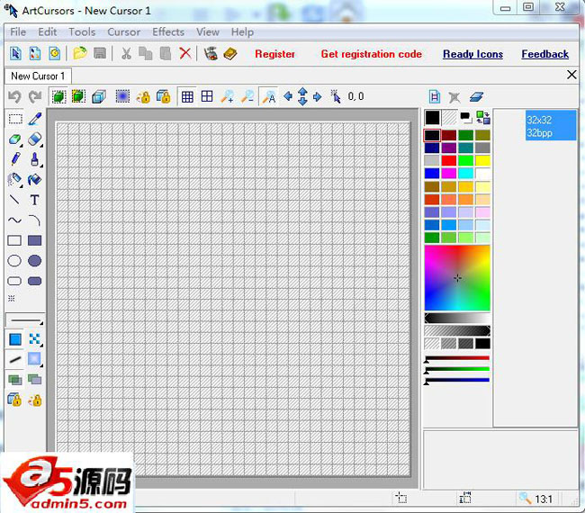
Task: Toggle the solid fill mode button
Action: (15, 339)
